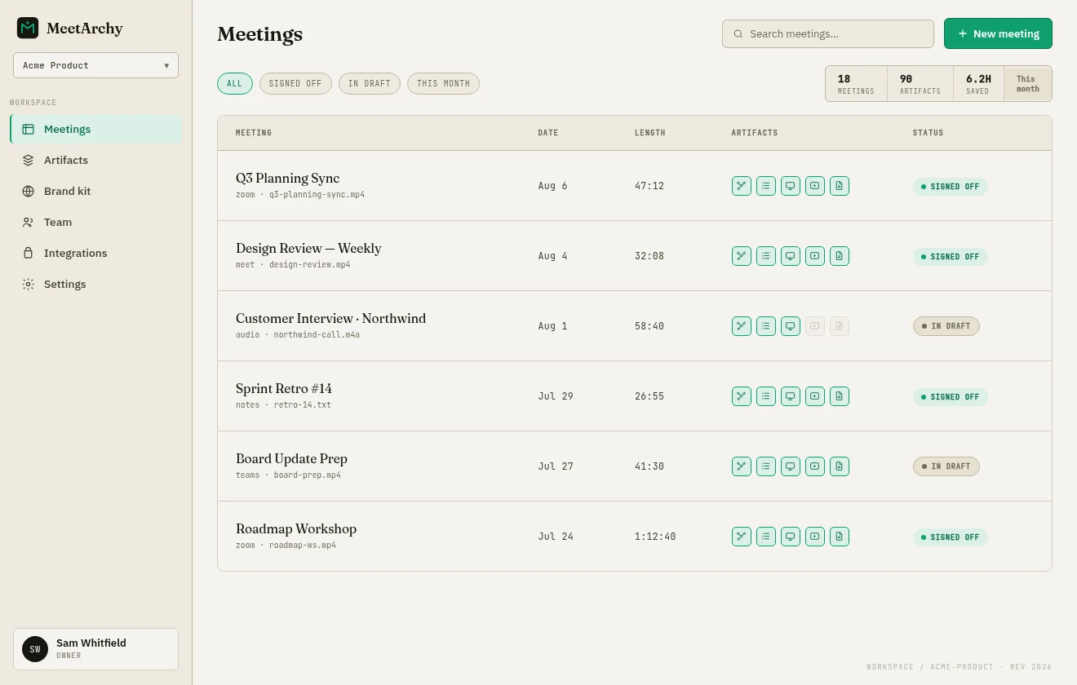The width and height of the screenshot is (1077, 685).
Task: Open the checklist artifact for Sprint Retro #14
Action: point(766,396)
